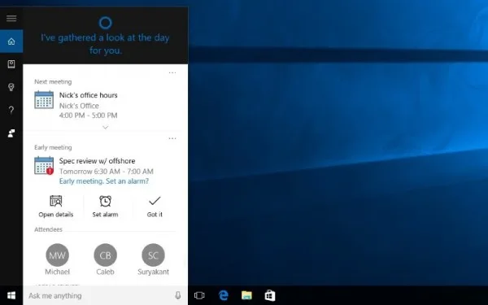The width and height of the screenshot is (488, 305).
Task: Open more options for Early meeting card
Action: click(x=172, y=138)
